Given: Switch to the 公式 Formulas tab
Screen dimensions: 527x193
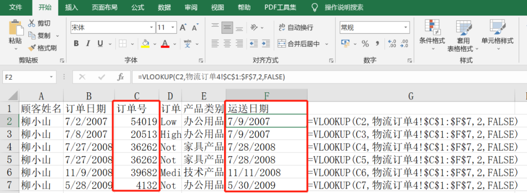Looking at the screenshot, I should click(x=138, y=7).
